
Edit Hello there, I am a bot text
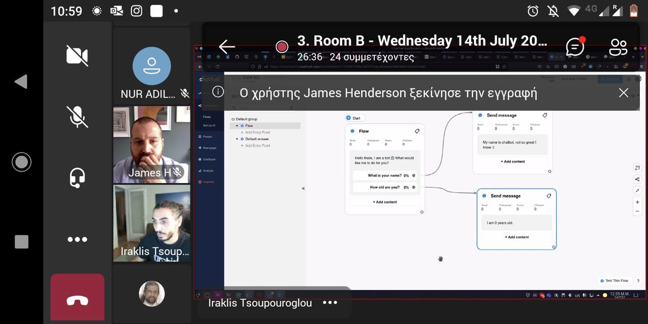[384, 159]
